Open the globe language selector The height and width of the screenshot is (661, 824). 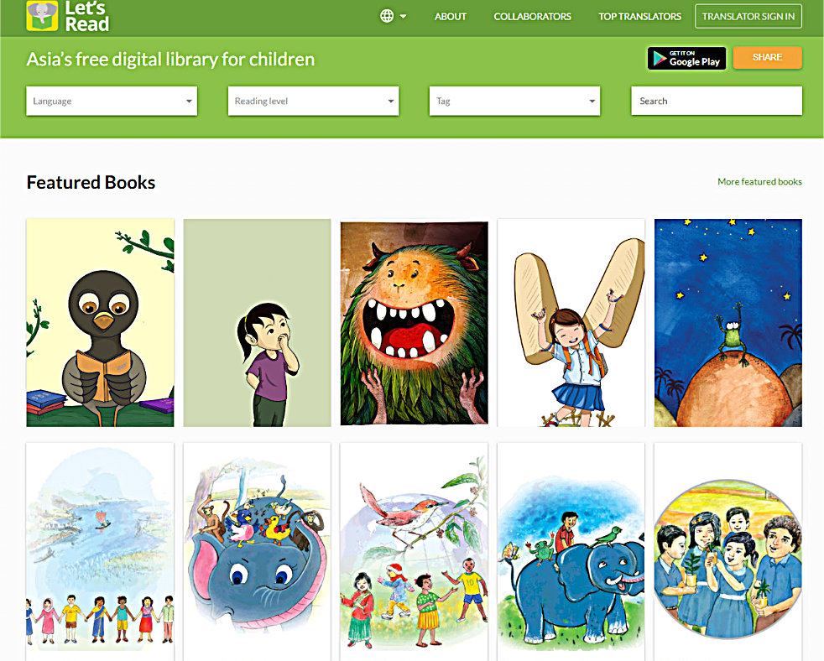(393, 16)
